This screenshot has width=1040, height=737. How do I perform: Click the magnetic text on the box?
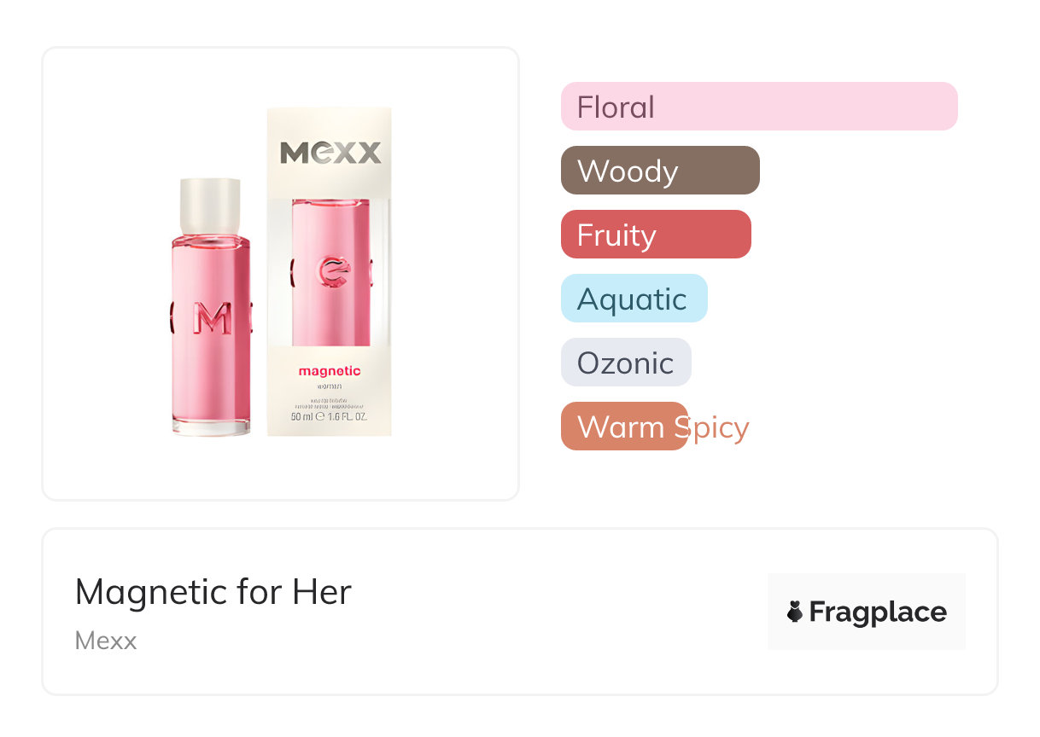click(x=330, y=371)
